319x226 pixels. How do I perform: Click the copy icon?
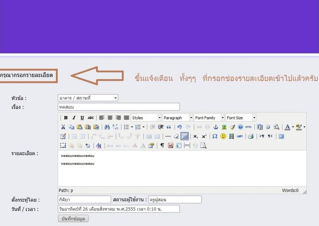pos(71,127)
